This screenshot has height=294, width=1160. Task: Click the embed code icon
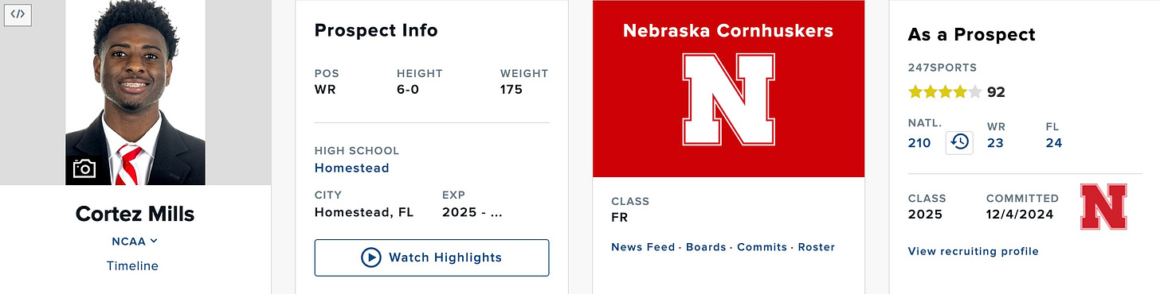(19, 14)
